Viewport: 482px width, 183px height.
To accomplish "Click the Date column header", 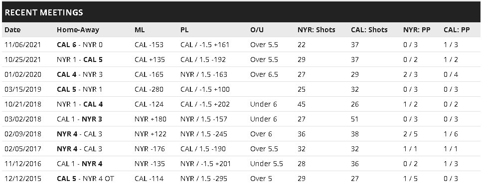I will coord(12,30).
